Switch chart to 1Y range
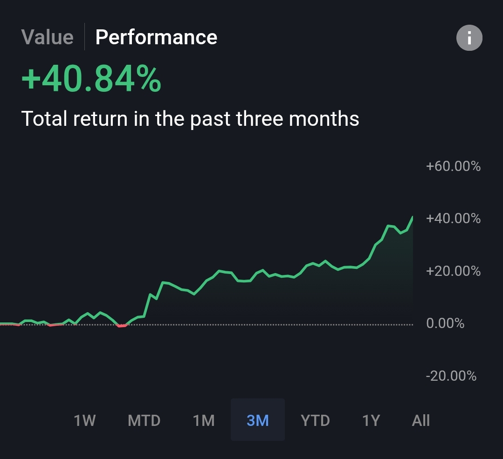 point(371,420)
